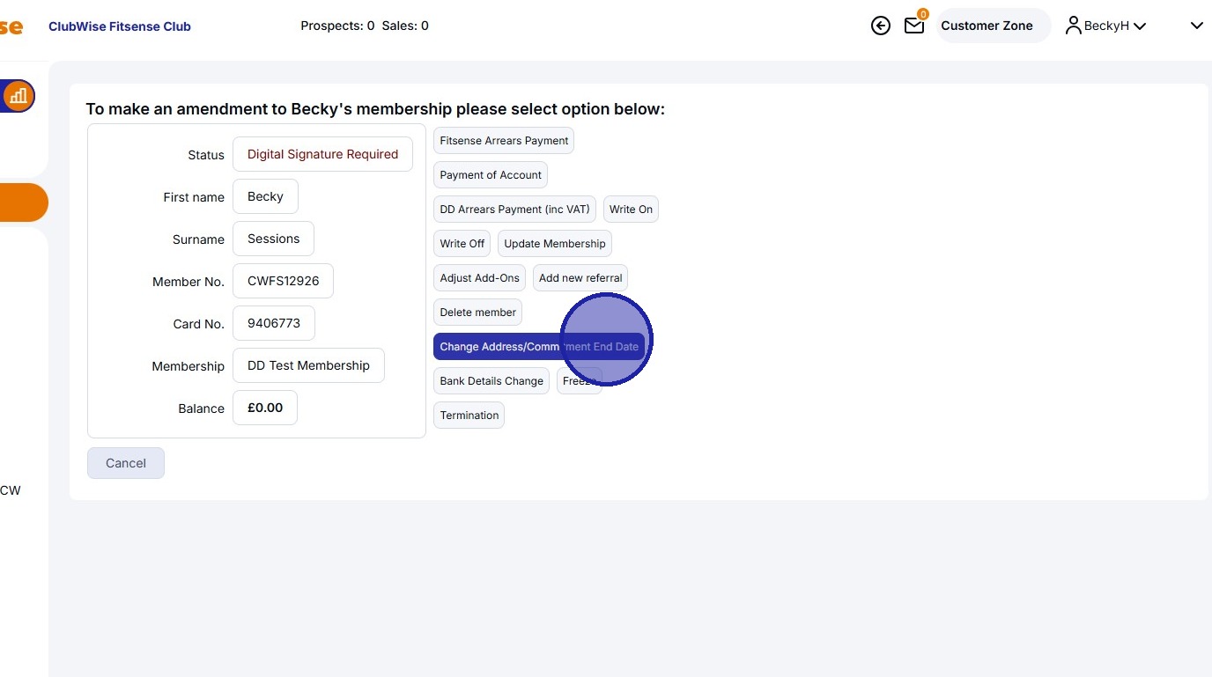Choose Payment of Account option
The image size is (1212, 677).
(490, 174)
